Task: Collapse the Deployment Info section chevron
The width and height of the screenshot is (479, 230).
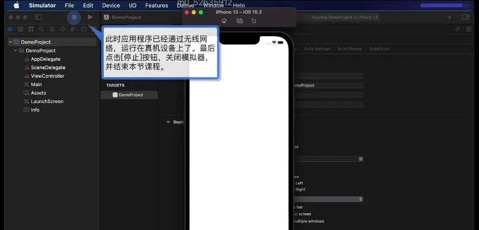Action: pos(168,122)
